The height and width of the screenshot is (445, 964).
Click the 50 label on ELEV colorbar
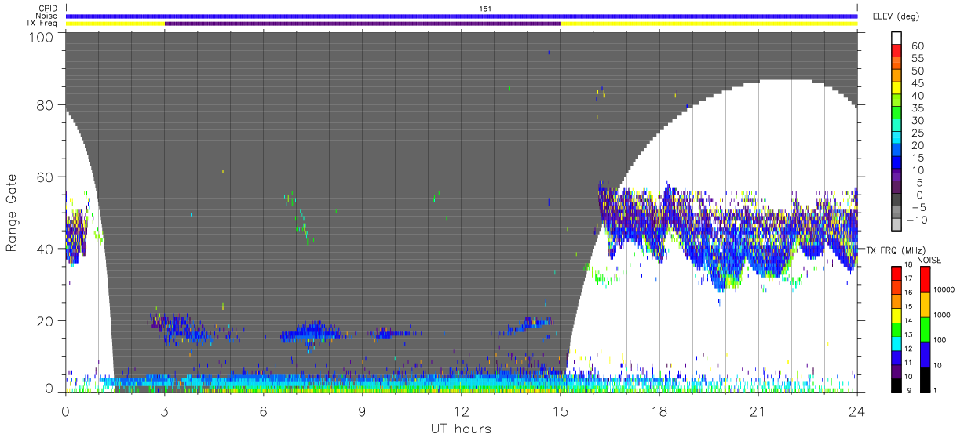pyautogui.click(x=917, y=71)
